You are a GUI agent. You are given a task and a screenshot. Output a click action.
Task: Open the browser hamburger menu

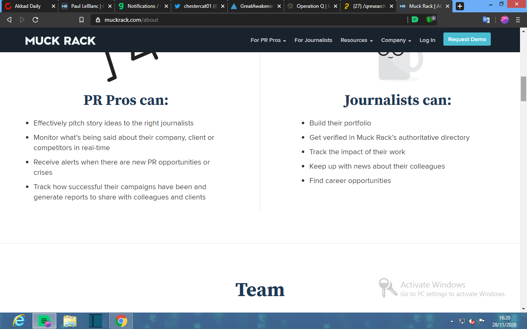[518, 20]
